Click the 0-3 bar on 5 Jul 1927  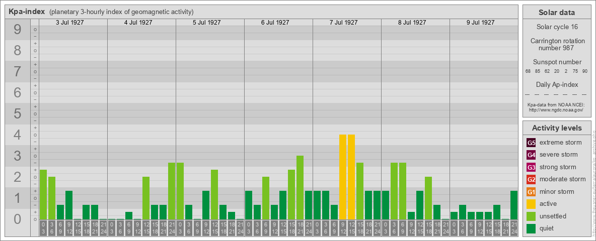180,191
